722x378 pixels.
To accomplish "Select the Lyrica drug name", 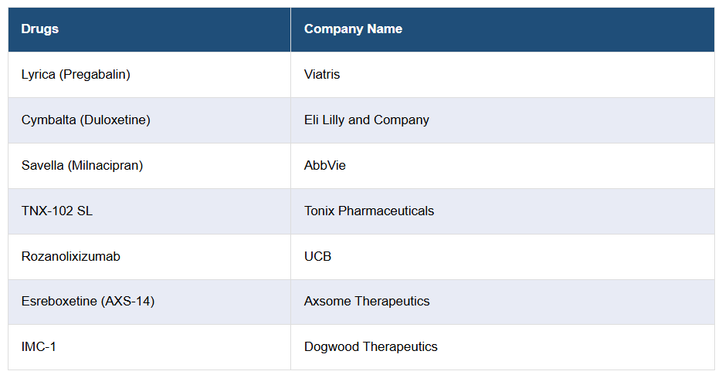I will pos(39,75).
